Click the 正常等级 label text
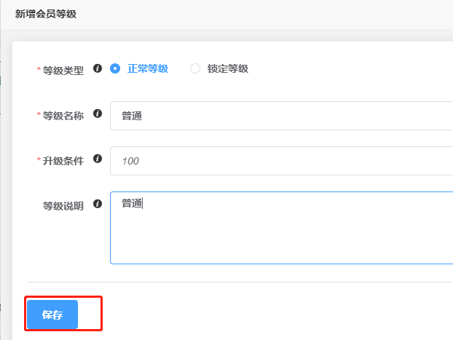The height and width of the screenshot is (340, 453). [148, 68]
